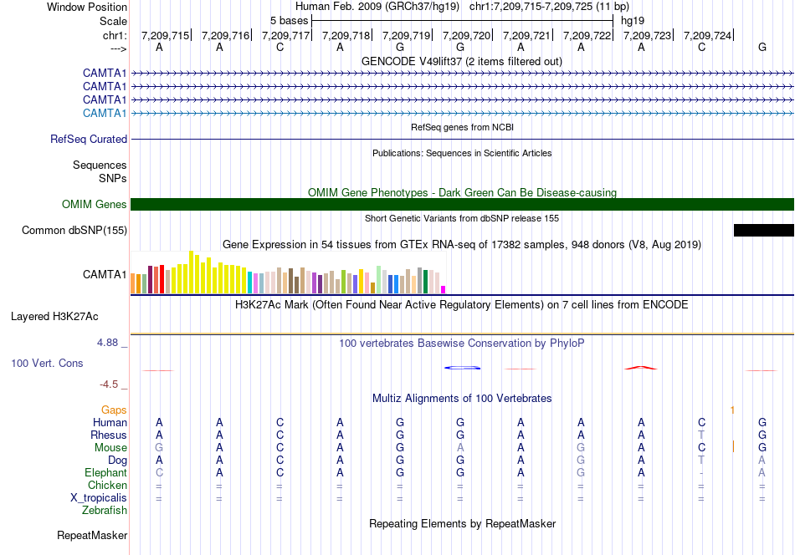795x555 pixels.
Task: Click the magenta bar in GTEx chart
Action: click(444, 290)
